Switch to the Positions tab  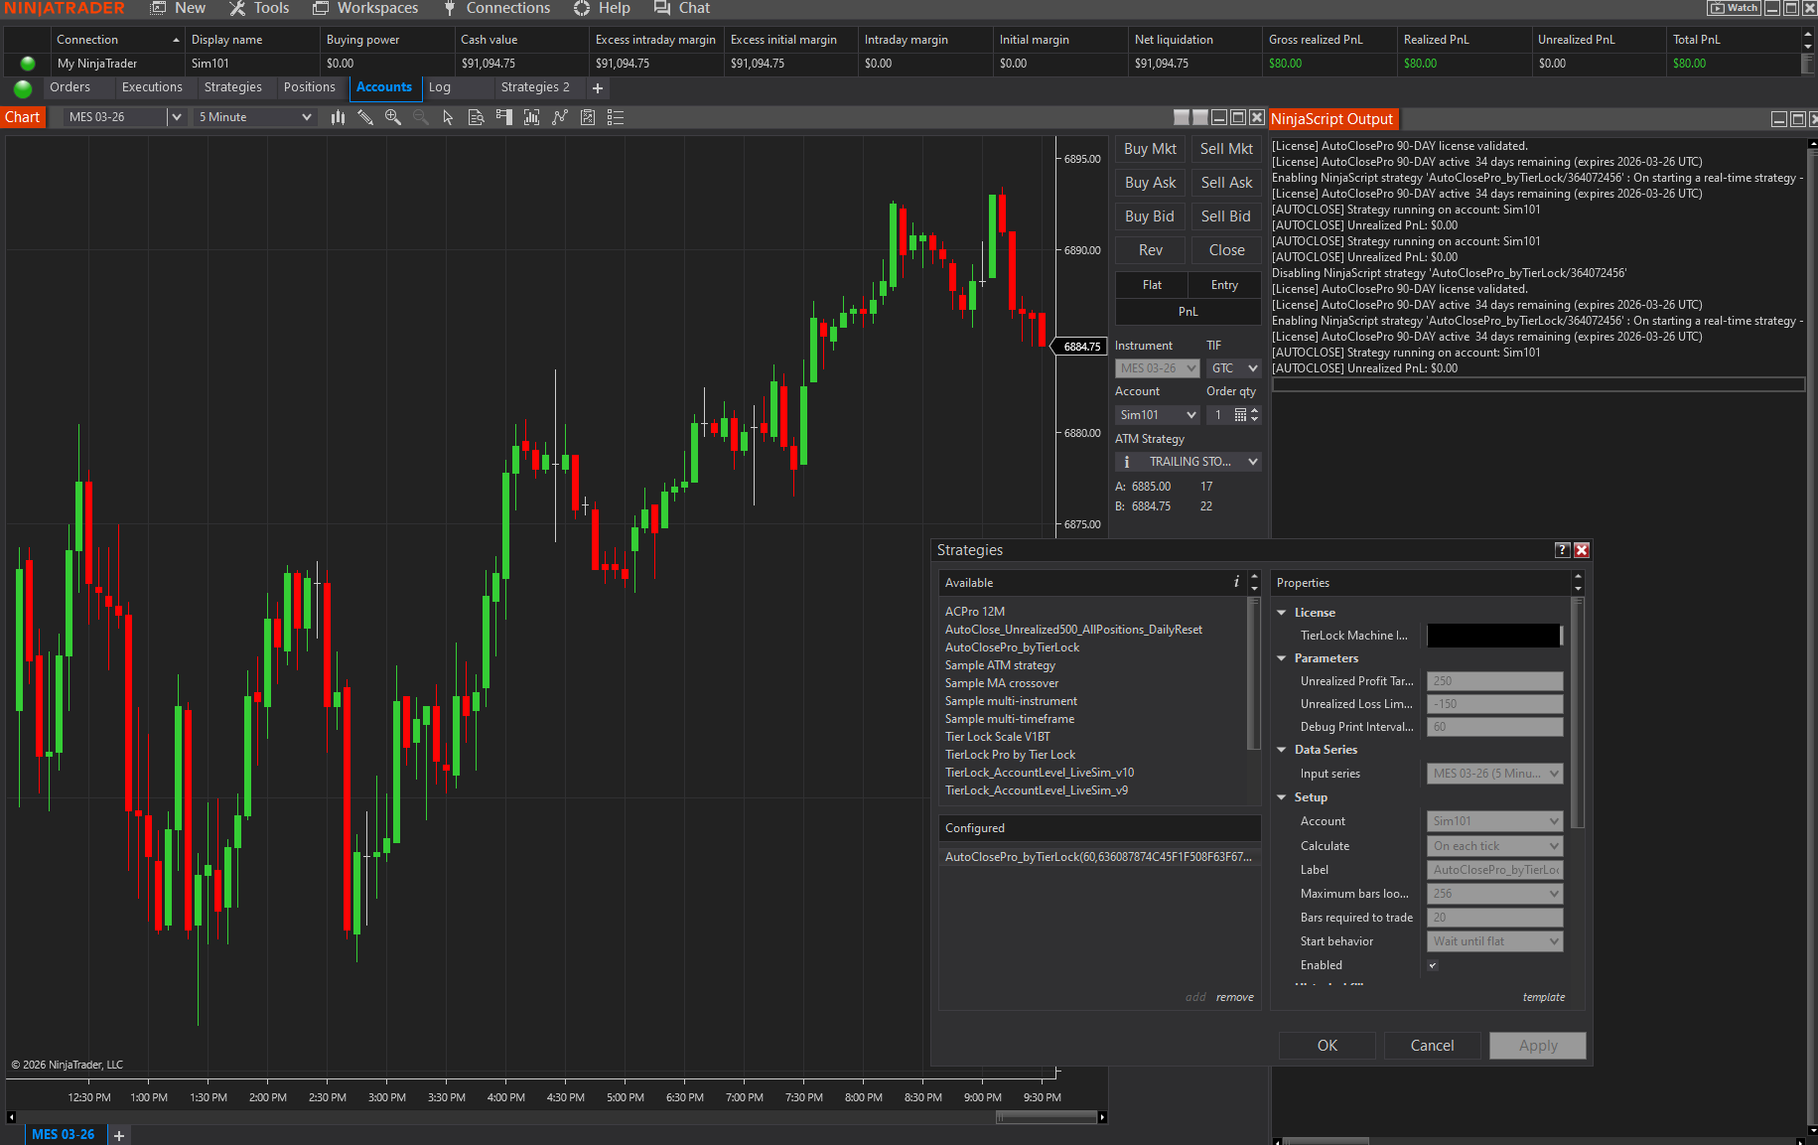click(x=310, y=87)
